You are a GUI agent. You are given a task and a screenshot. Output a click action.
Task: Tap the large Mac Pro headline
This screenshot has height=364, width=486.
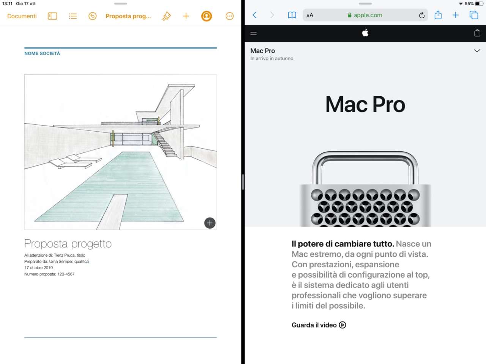365,104
